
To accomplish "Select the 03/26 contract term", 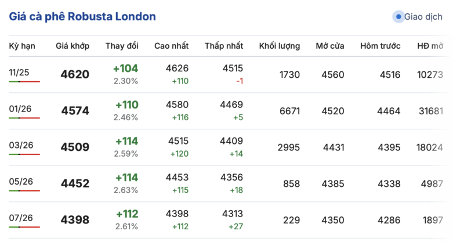I will point(21,145).
